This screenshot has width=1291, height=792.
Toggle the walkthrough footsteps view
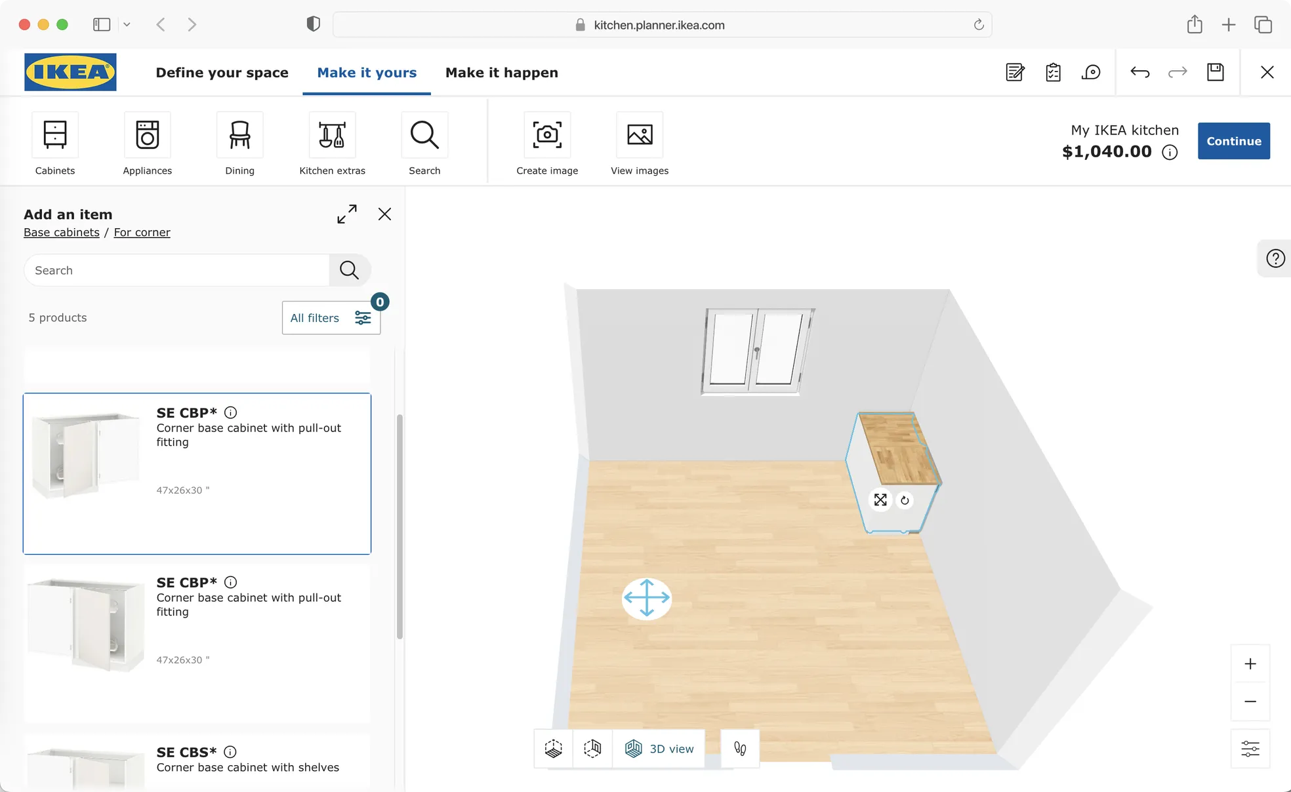coord(740,749)
